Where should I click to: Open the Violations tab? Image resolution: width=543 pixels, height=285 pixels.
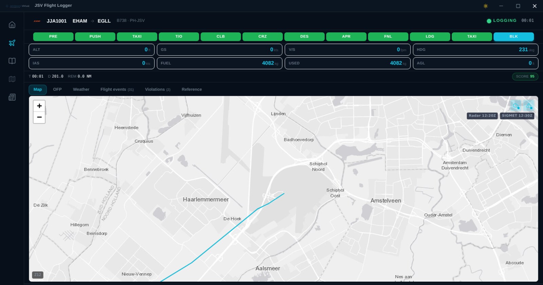click(x=158, y=89)
